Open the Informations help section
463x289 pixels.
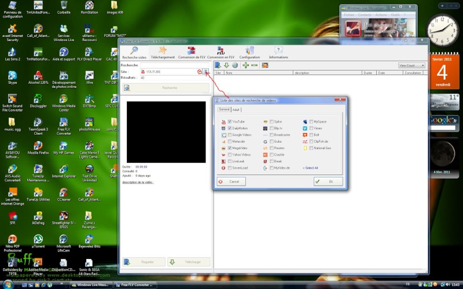[278, 53]
